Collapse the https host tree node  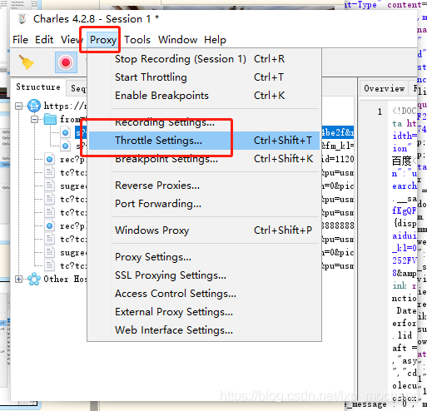click(18, 106)
